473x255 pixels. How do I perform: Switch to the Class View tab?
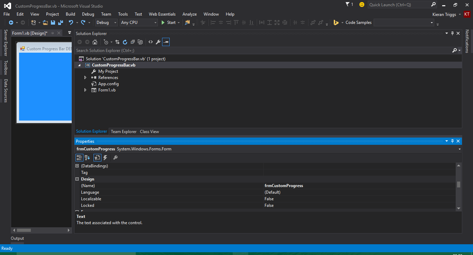(149, 132)
